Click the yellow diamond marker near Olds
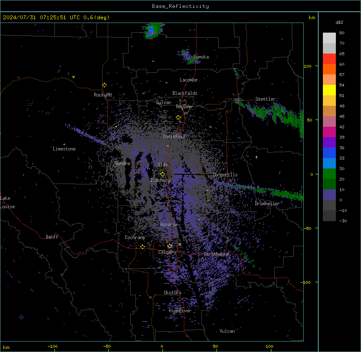 pyautogui.click(x=163, y=174)
